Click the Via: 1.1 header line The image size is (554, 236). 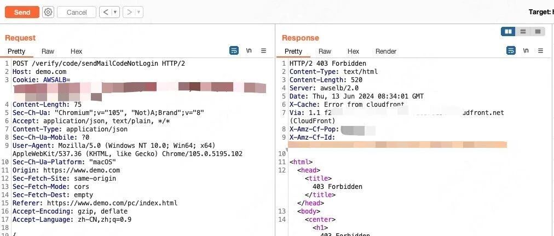point(396,113)
